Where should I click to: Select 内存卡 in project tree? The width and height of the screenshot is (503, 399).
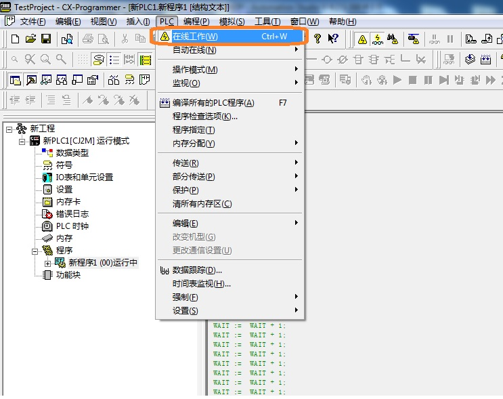pos(68,202)
